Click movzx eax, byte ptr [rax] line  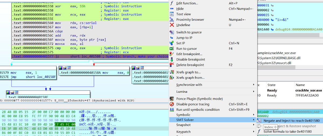tap(90, 40)
